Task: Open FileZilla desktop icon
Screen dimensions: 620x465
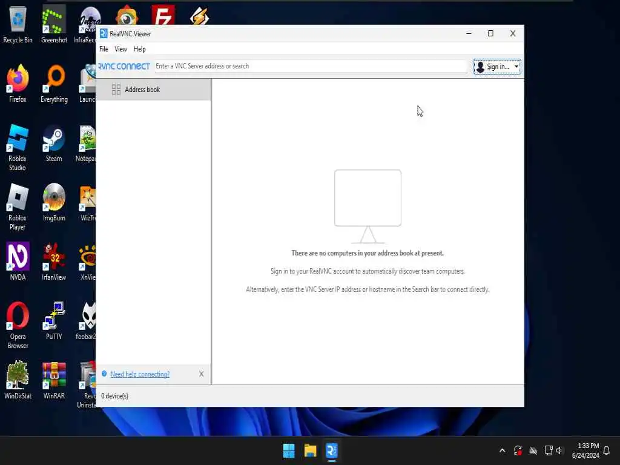Action: pos(163,16)
